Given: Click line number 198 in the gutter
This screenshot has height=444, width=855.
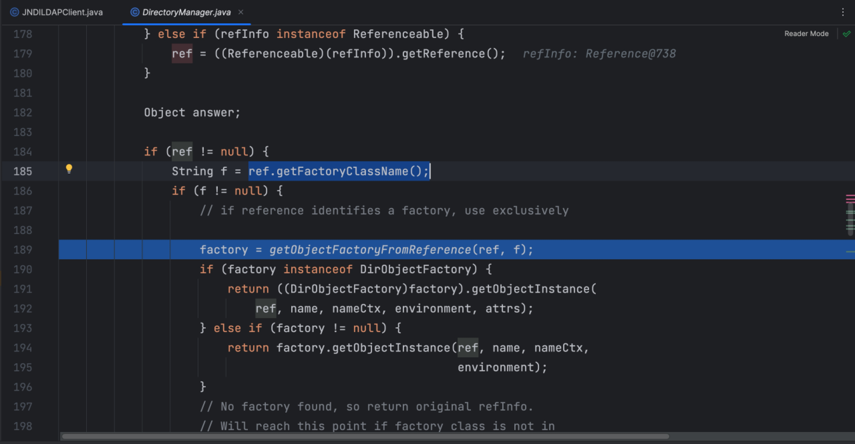Looking at the screenshot, I should click(x=23, y=426).
